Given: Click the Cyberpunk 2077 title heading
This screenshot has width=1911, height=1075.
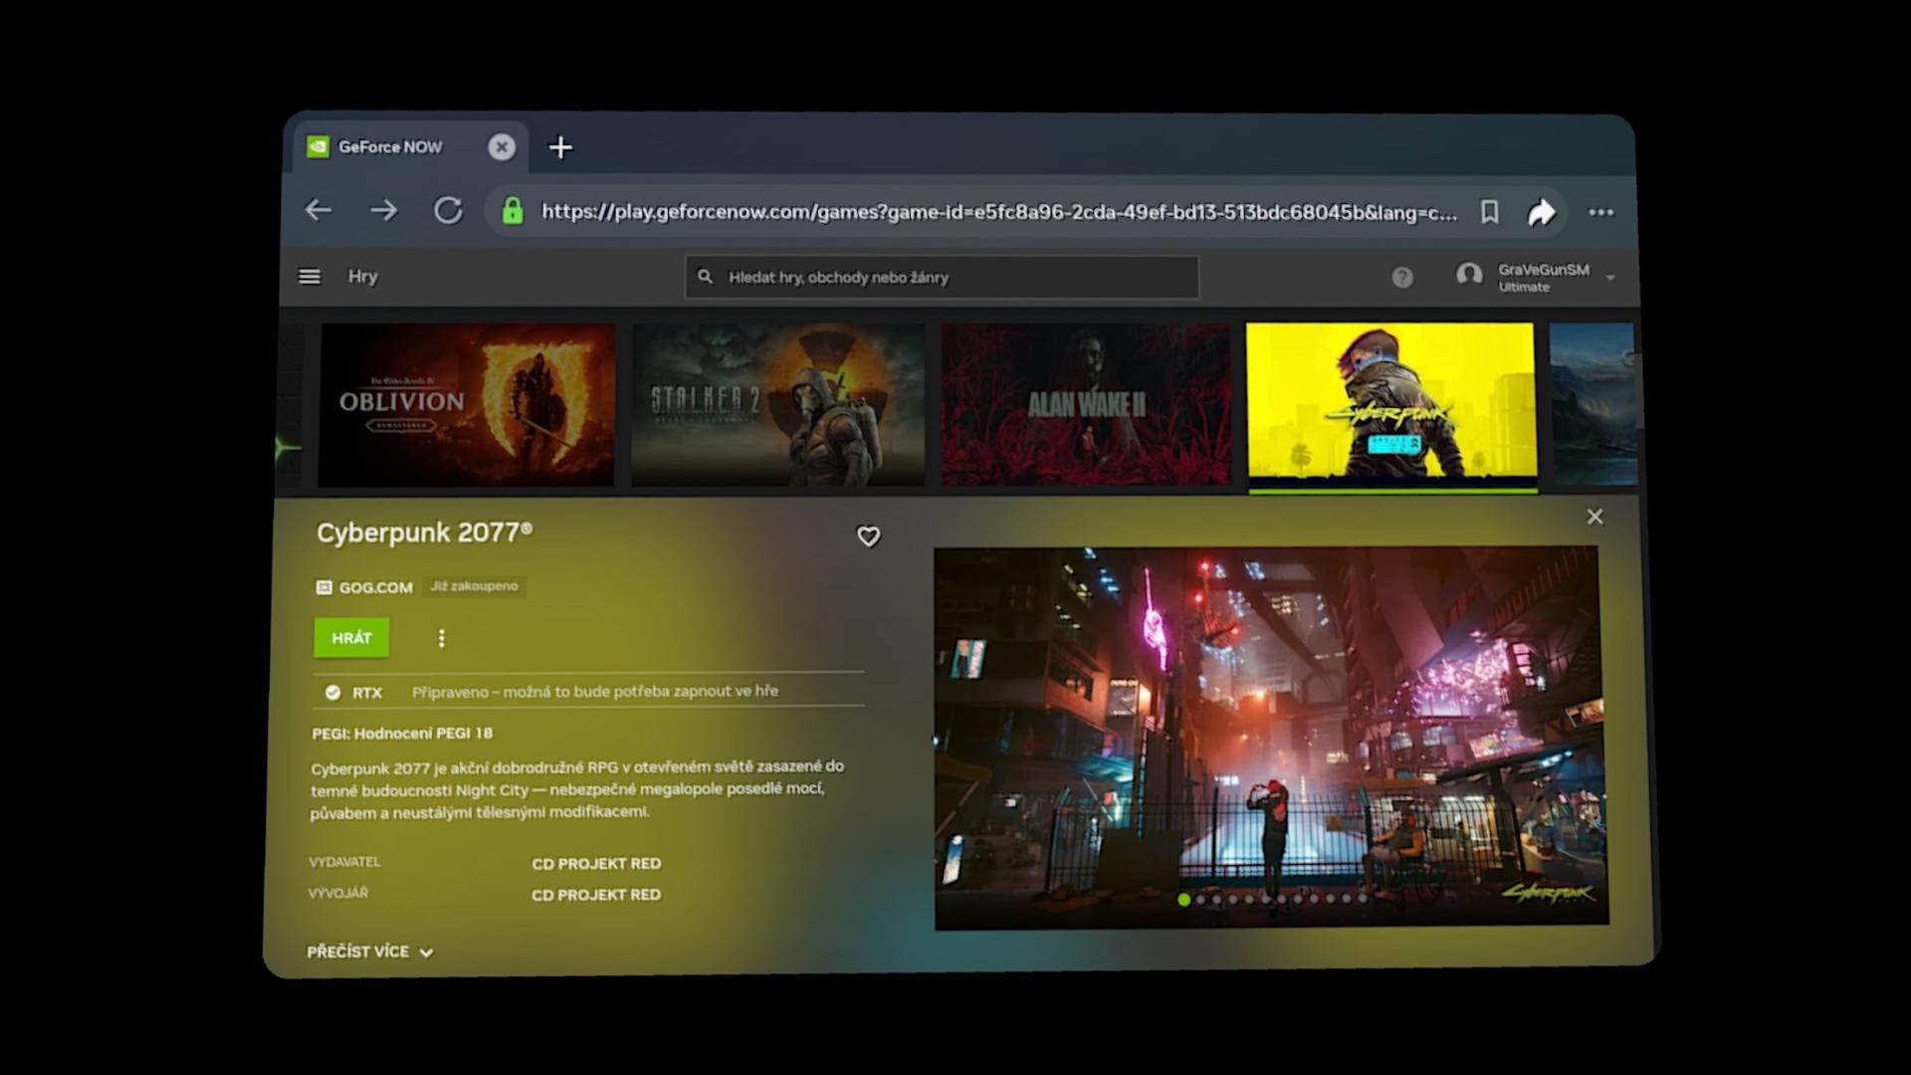Looking at the screenshot, I should click(x=424, y=533).
